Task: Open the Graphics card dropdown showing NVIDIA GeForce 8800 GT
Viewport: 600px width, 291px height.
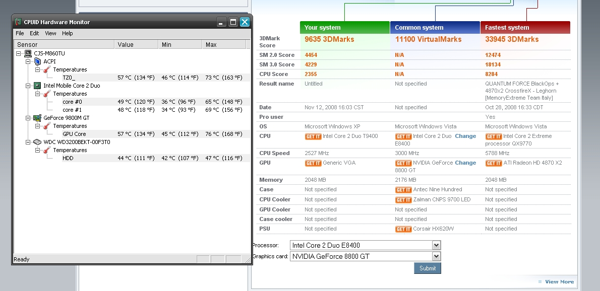Action: (x=436, y=256)
